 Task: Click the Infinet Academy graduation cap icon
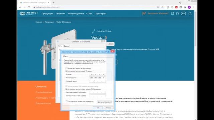[144, 13]
